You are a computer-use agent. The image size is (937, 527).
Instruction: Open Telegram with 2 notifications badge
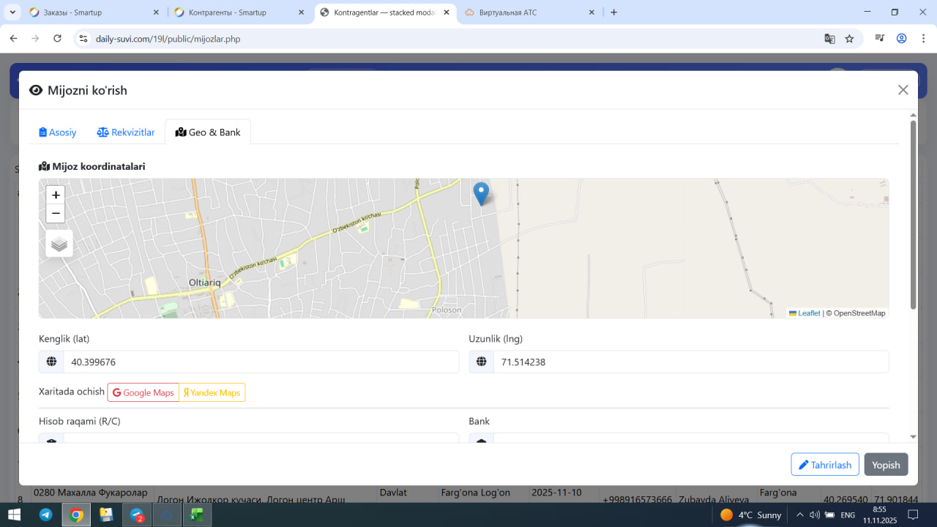(138, 515)
